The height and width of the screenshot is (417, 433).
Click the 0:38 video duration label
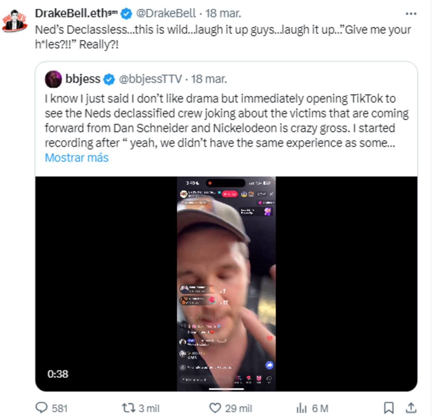pyautogui.click(x=58, y=374)
